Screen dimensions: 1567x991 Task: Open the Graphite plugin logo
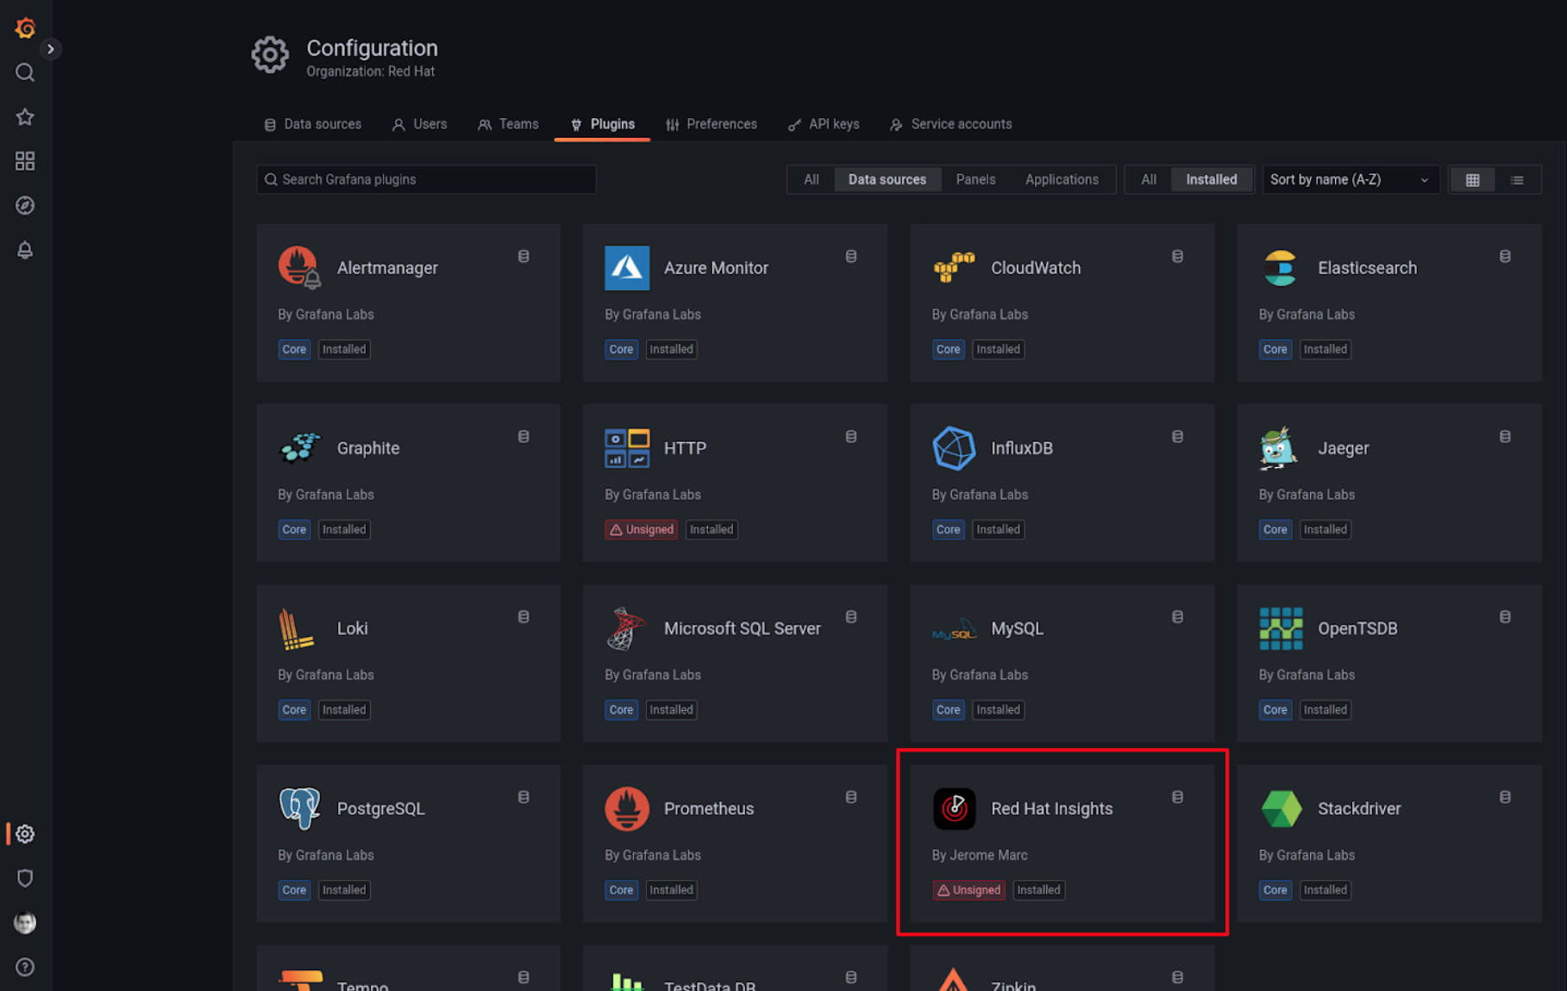299,448
